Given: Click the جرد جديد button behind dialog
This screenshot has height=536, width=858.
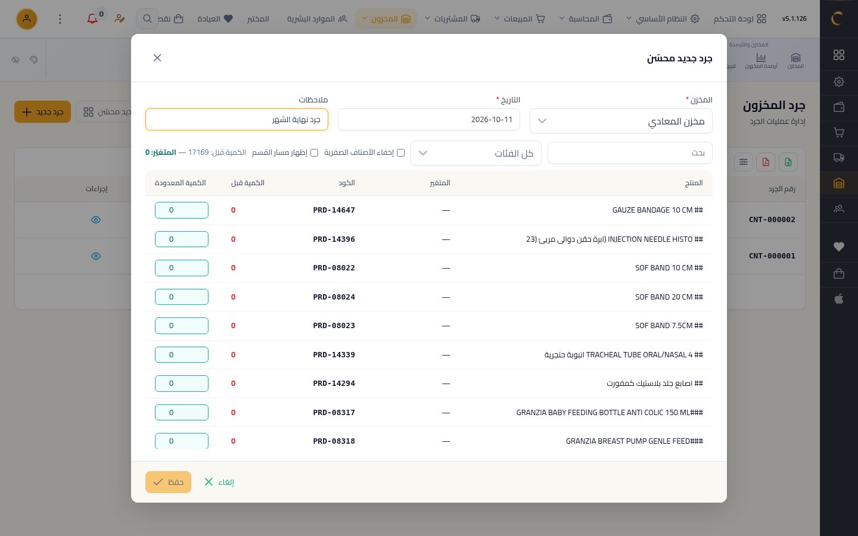Looking at the screenshot, I should [42, 112].
